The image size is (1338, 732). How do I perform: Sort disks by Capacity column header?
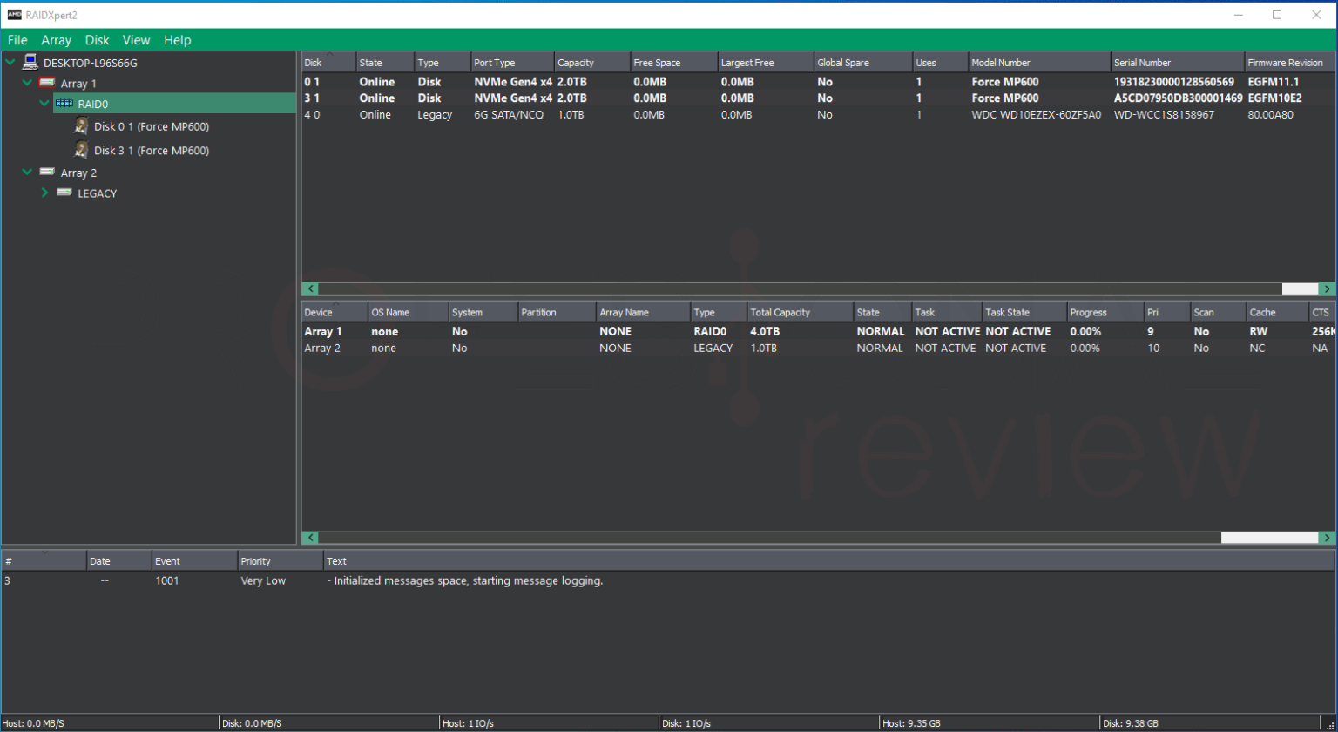pos(591,63)
